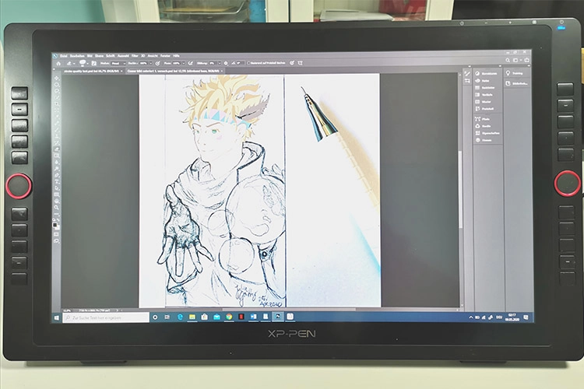Open the Hilfe menu
The height and width of the screenshot is (389, 584).
pyautogui.click(x=176, y=56)
